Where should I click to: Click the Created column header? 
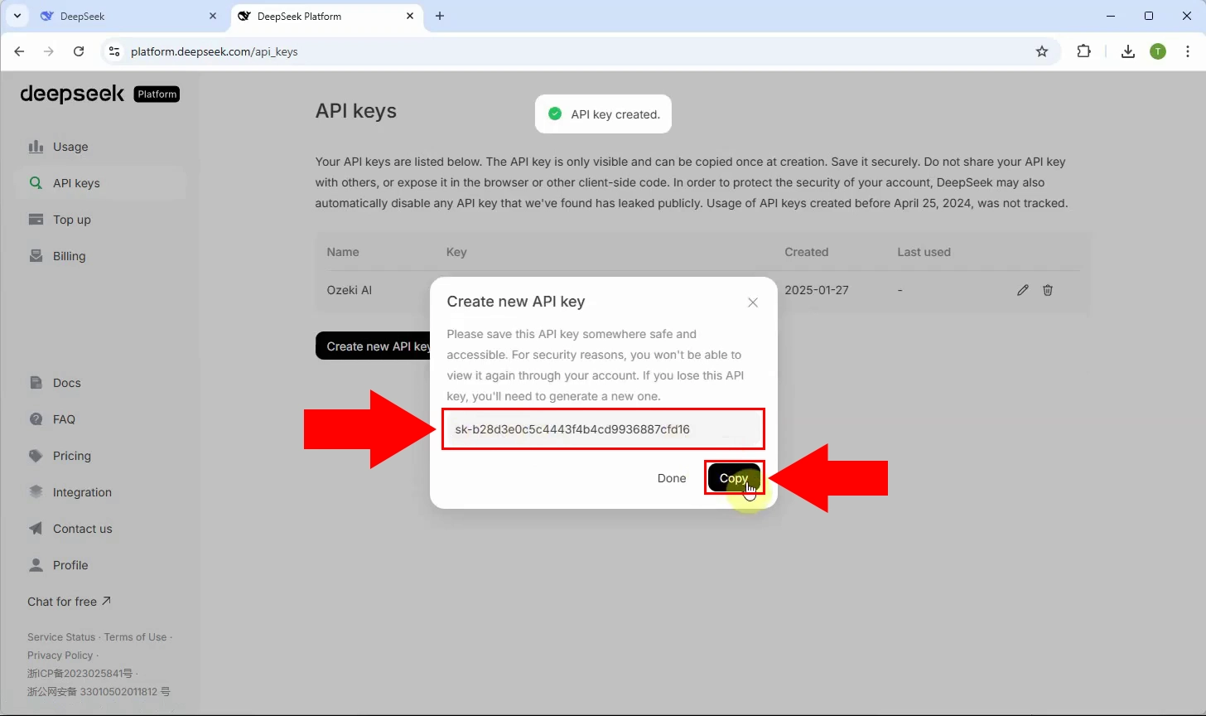click(x=807, y=252)
